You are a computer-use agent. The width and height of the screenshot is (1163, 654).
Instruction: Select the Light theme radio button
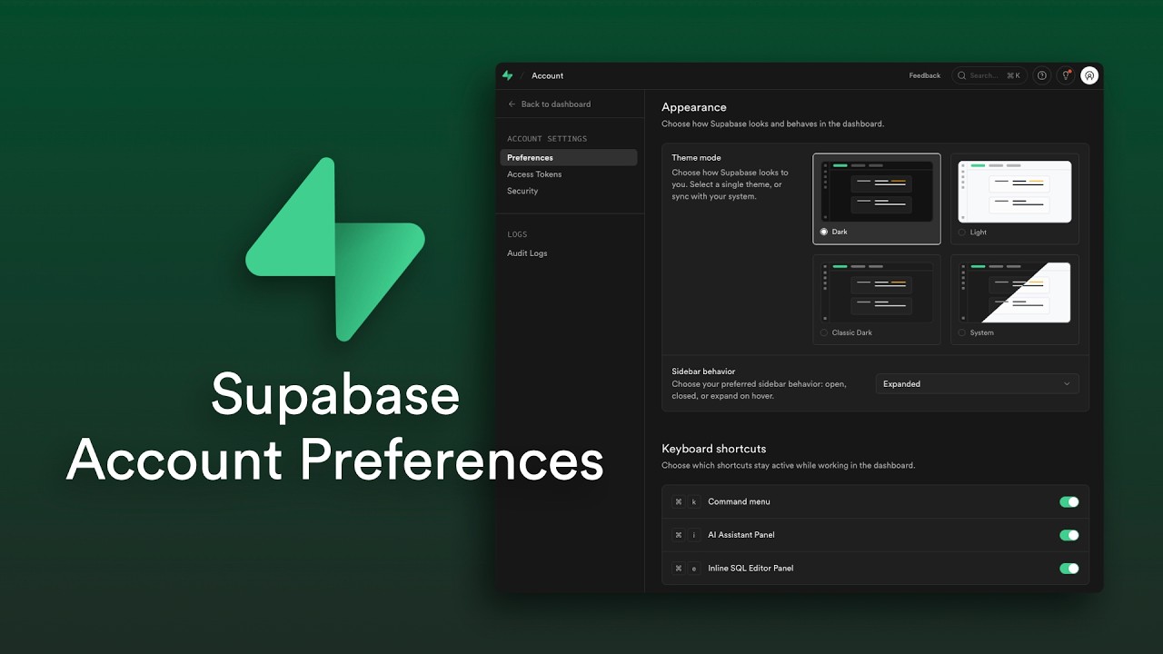(x=962, y=233)
